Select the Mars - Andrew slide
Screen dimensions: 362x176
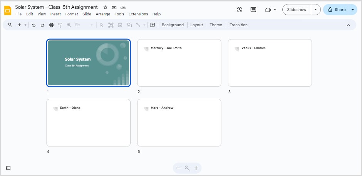pos(179,123)
